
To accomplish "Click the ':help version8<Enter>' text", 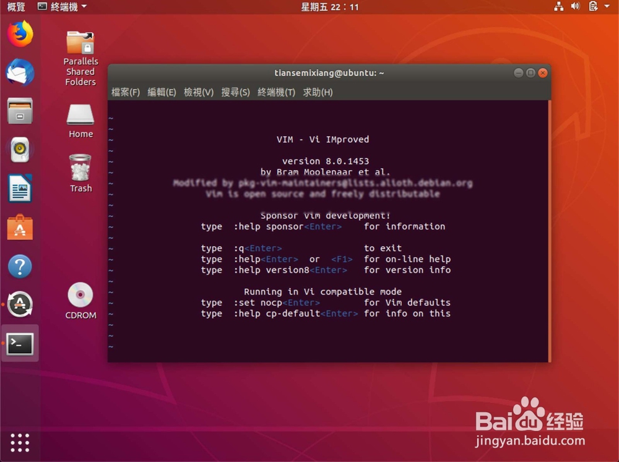I will tap(290, 270).
